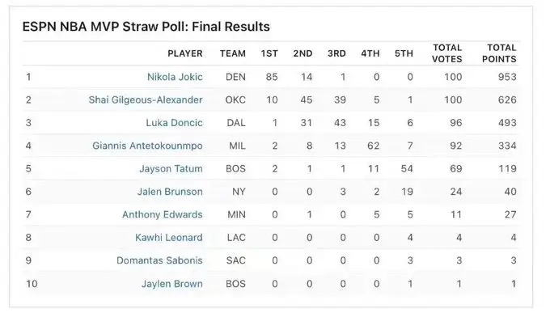Sort by the 1ST column header

click(x=269, y=53)
